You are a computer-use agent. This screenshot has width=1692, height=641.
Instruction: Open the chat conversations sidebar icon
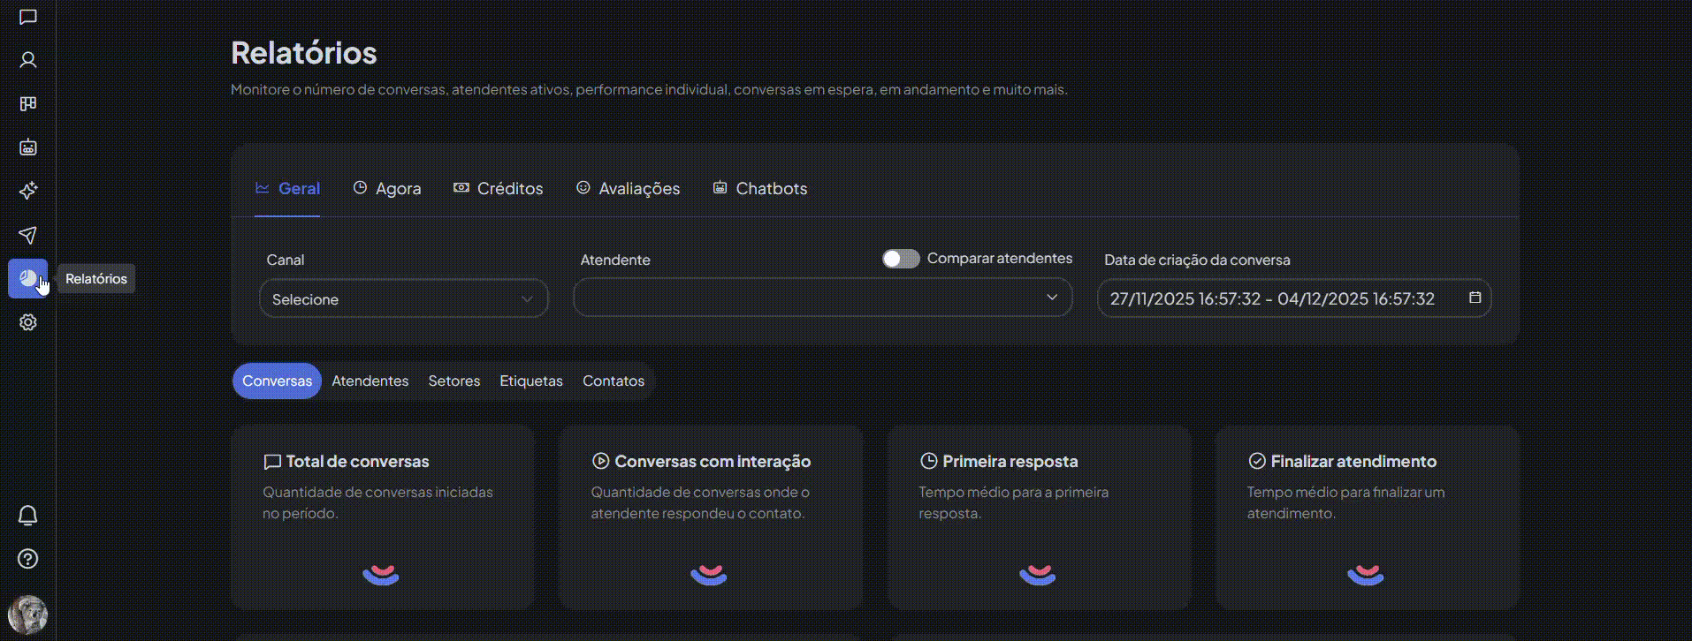(28, 17)
